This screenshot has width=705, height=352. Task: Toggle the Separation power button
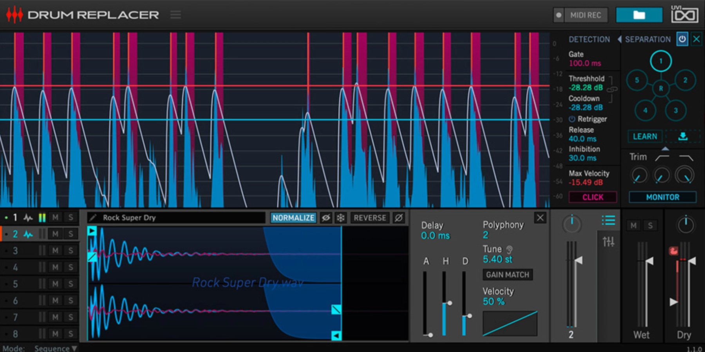tap(682, 39)
